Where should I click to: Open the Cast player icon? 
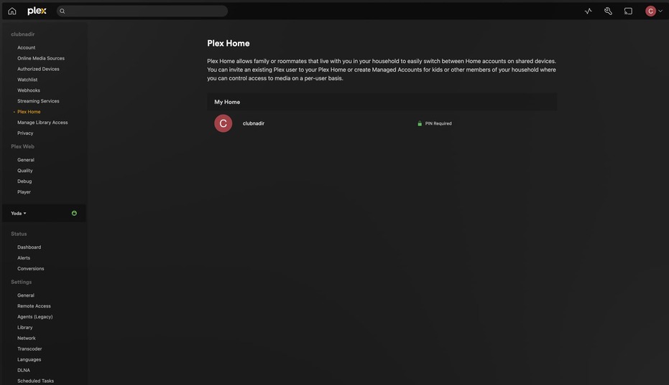click(x=629, y=11)
